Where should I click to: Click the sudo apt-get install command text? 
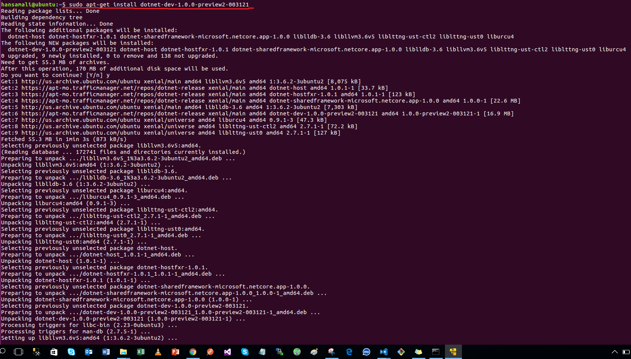tap(159, 5)
